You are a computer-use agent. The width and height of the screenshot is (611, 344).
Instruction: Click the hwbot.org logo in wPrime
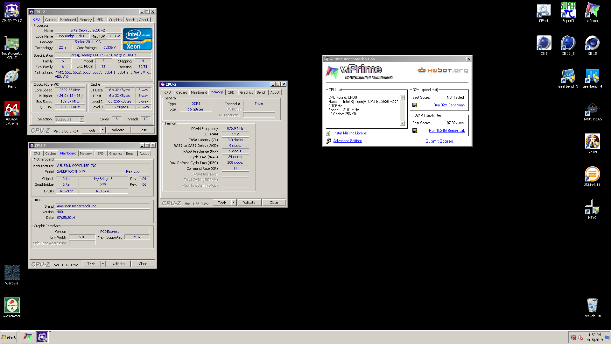point(443,70)
